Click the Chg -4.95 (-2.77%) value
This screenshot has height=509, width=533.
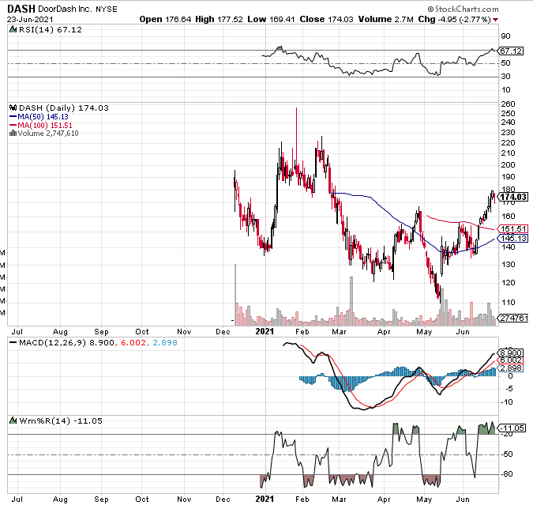pos(455,20)
